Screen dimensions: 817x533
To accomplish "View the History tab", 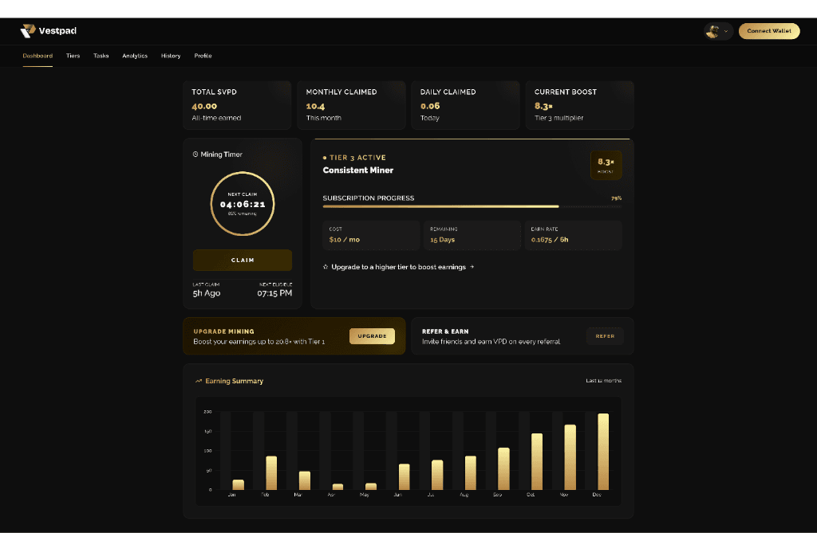I will 171,56.
